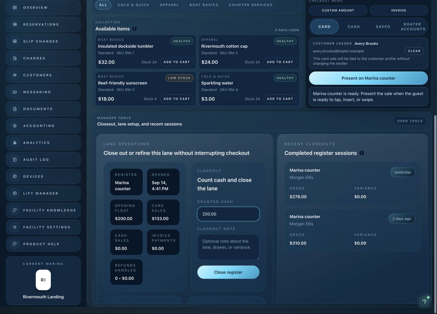The height and width of the screenshot is (314, 437).
Task: Open Reservations from the sidebar
Action: pyautogui.click(x=43, y=24)
